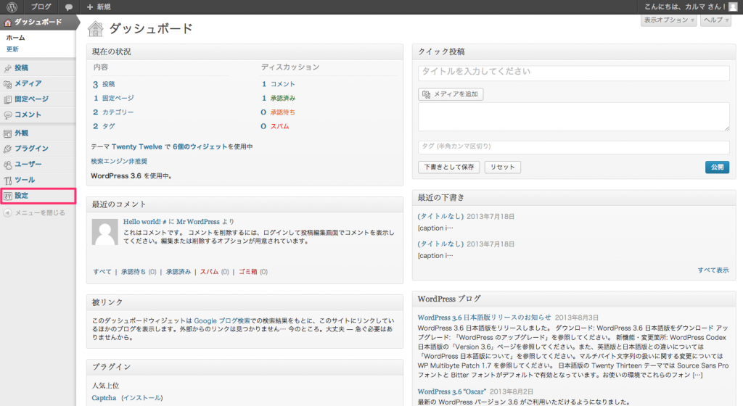
Task: Open the ヘルプ dropdown
Action: 715,20
